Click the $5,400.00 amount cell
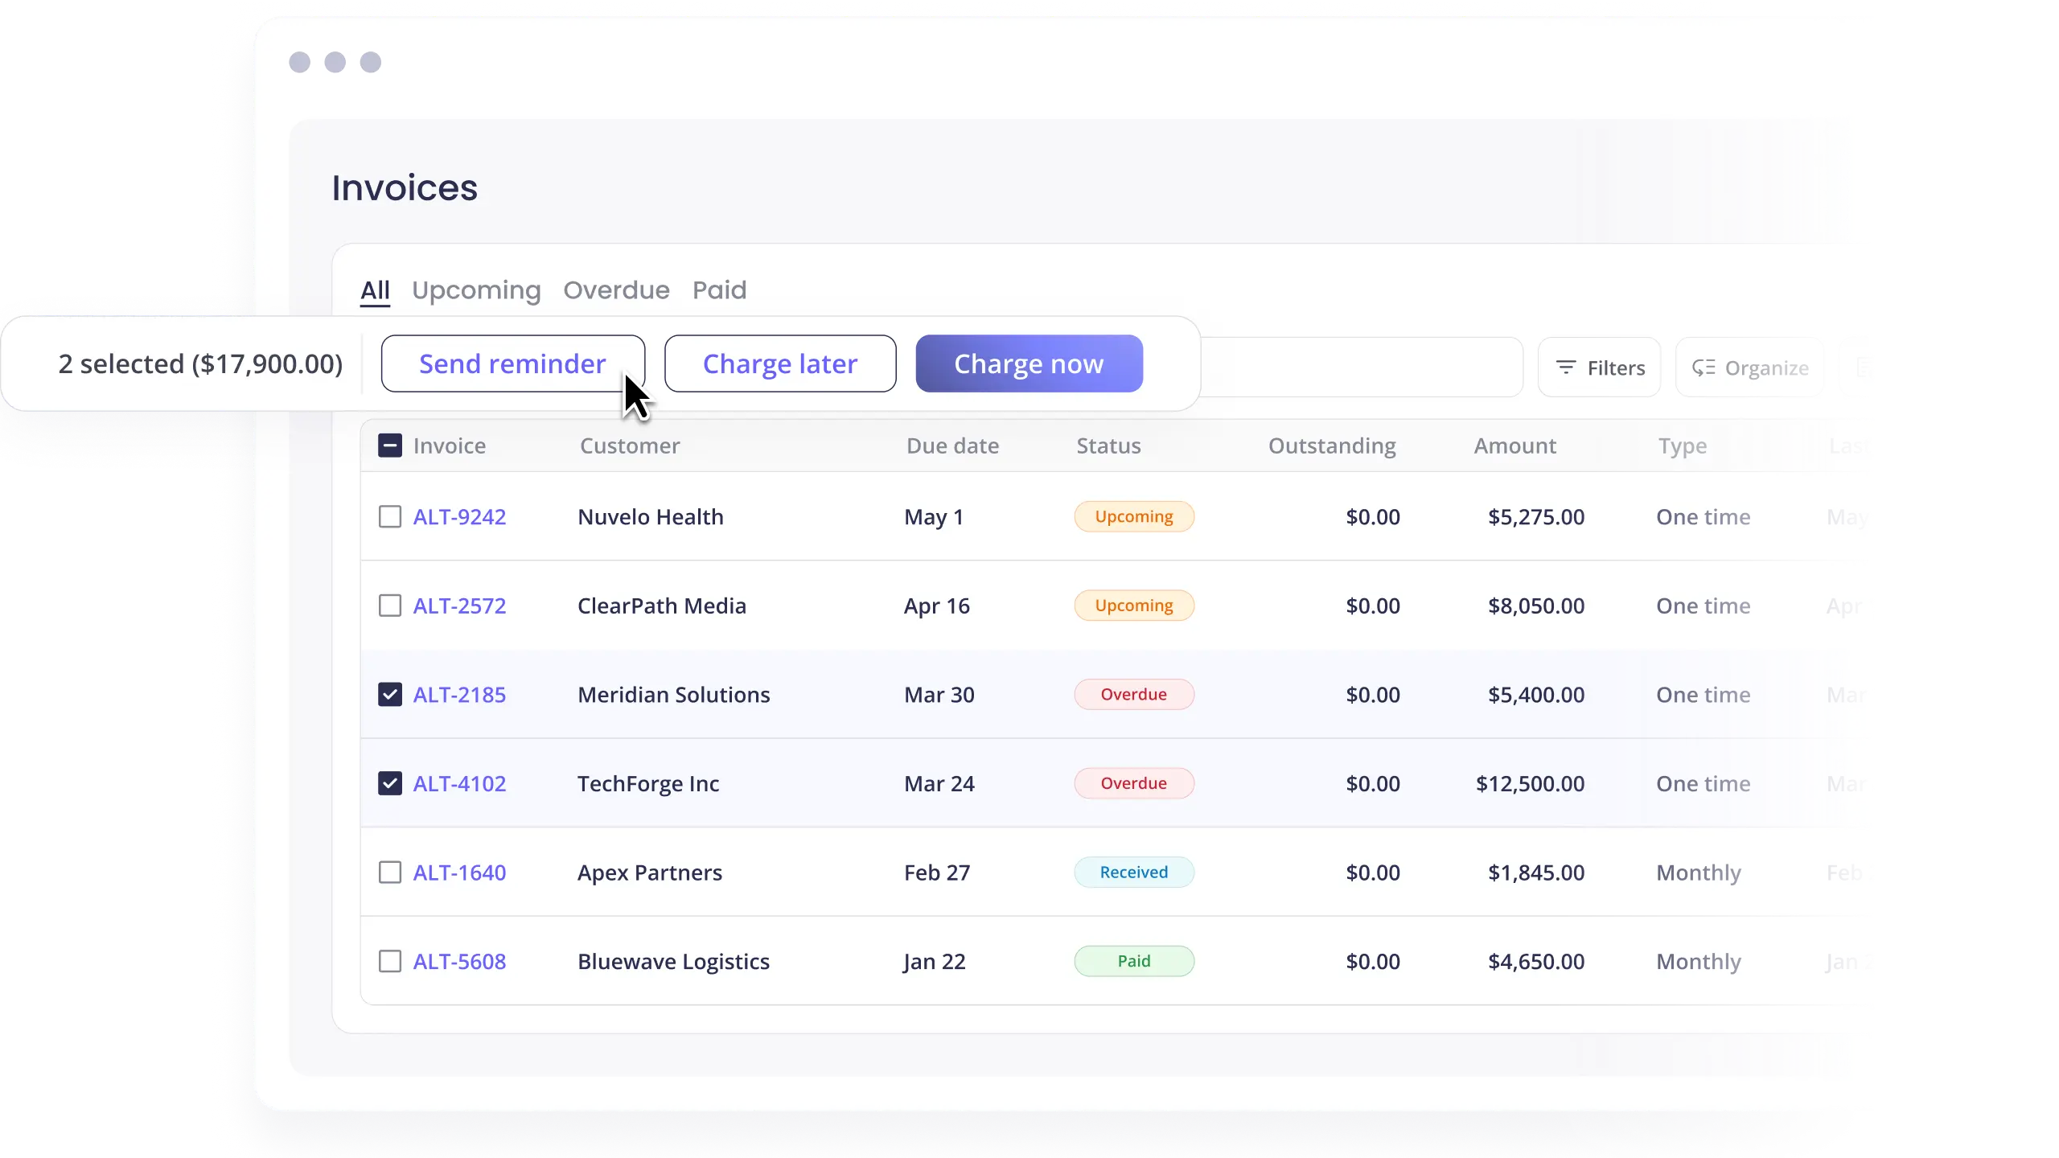 (x=1536, y=694)
